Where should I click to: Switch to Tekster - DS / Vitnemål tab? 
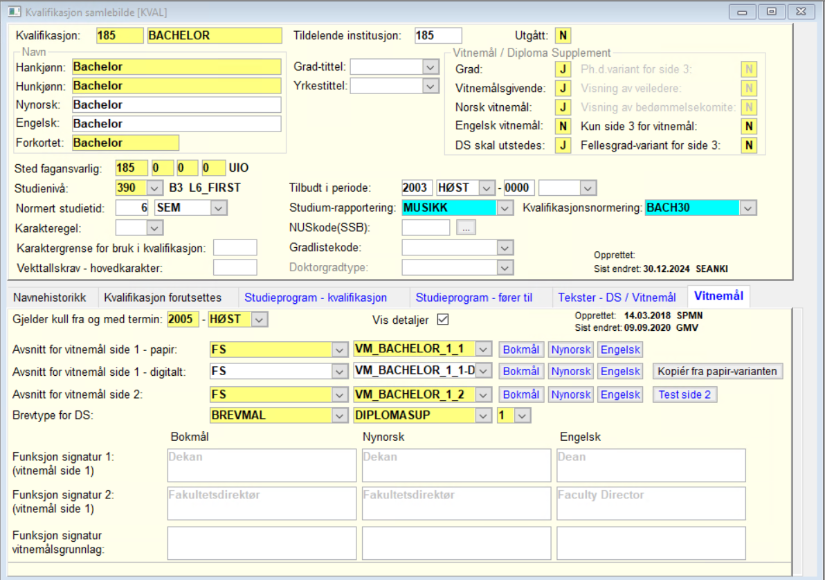pyautogui.click(x=617, y=298)
